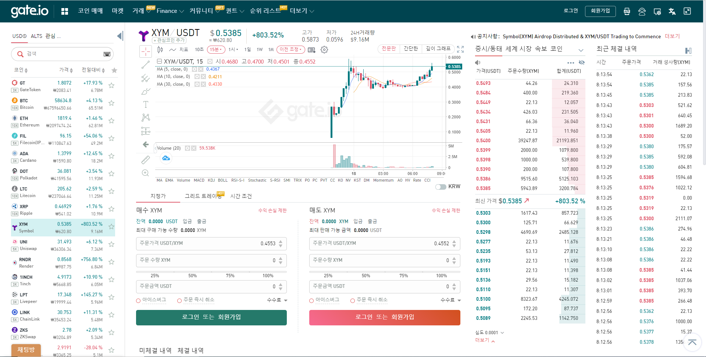Set buy amount slider to 25%
Viewport: 706px width, 357px height.
click(155, 275)
